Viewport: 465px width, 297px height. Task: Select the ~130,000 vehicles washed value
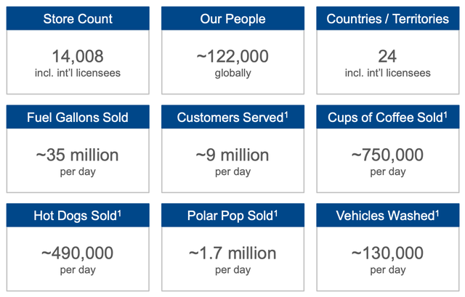(x=387, y=253)
